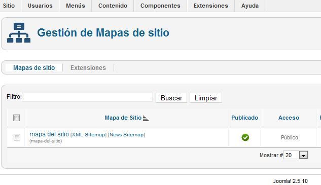Check the box for mapa del sitio row

(x=17, y=137)
